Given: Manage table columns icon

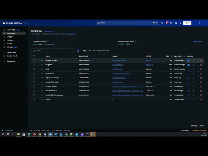Looking at the screenshot, I should (78, 51).
